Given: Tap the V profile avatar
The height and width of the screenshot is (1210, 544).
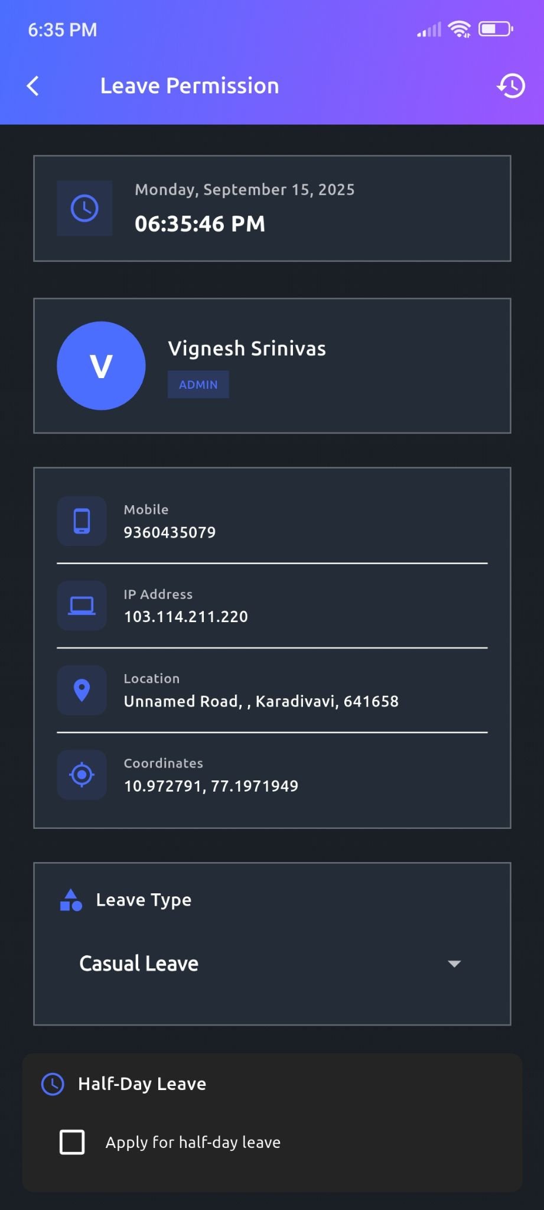Looking at the screenshot, I should 101,366.
